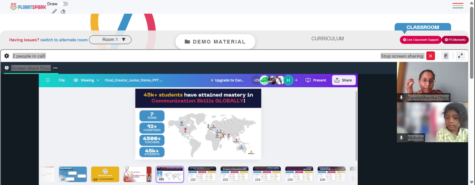The height and width of the screenshot is (185, 475).
Task: Select slide 103 thumbnail
Action: coord(235,175)
